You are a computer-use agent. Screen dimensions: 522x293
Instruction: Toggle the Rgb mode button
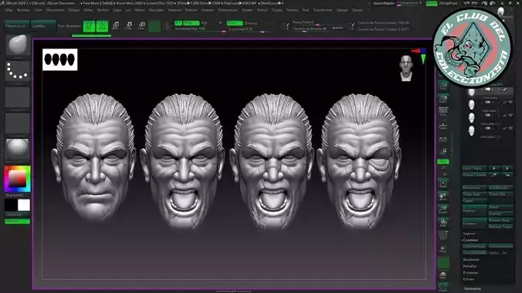(x=204, y=23)
